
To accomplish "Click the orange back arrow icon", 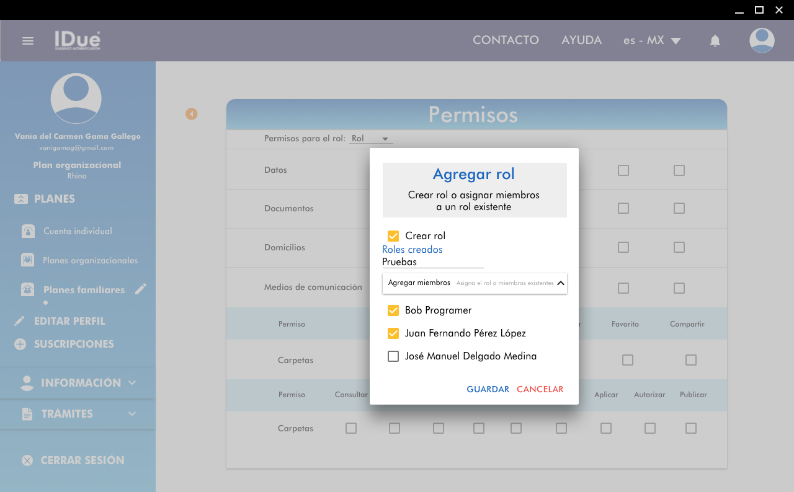I will [x=192, y=114].
